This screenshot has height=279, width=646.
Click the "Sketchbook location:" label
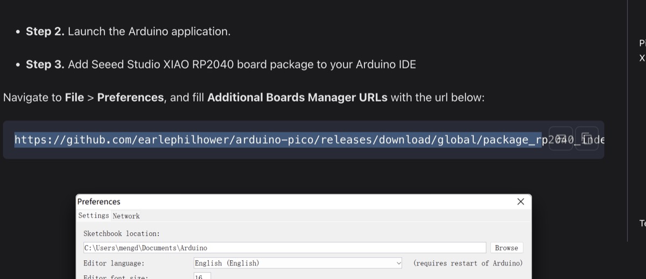pyautogui.click(x=122, y=234)
